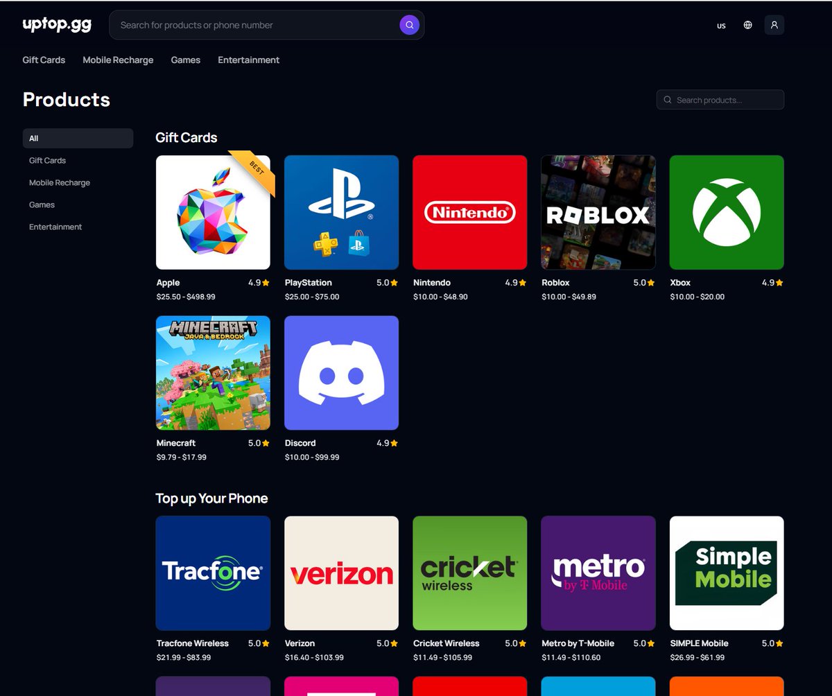The height and width of the screenshot is (696, 832).
Task: Click the US region selector
Action: tap(721, 26)
